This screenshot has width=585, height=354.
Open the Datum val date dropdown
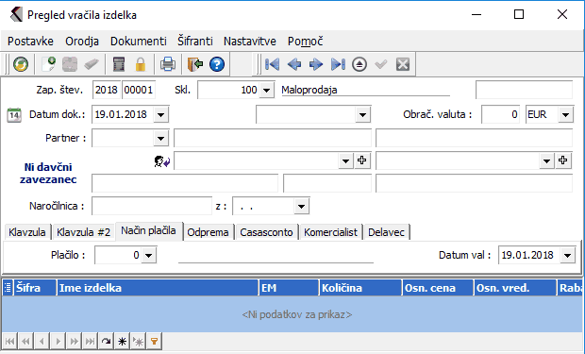tap(567, 256)
